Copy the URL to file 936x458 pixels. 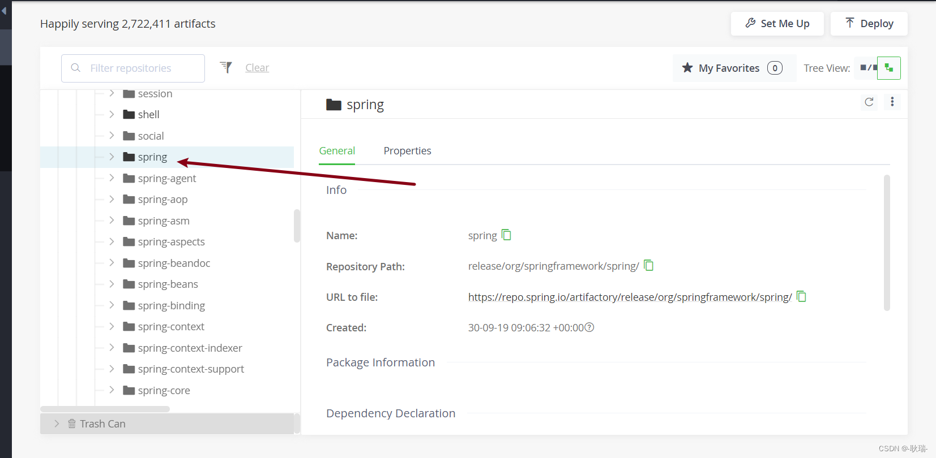click(801, 296)
